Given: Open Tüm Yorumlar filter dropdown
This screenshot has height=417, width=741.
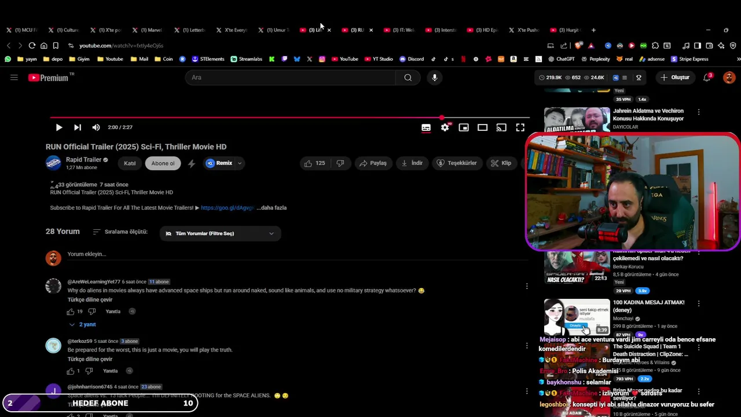Looking at the screenshot, I should 220,233.
